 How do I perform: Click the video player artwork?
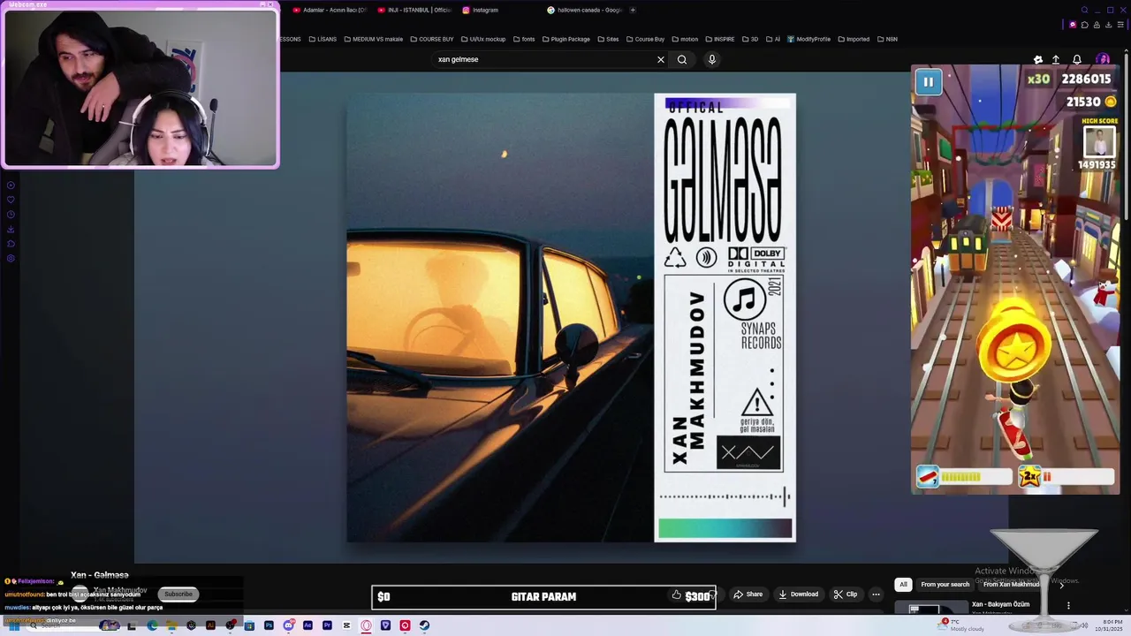coord(571,318)
